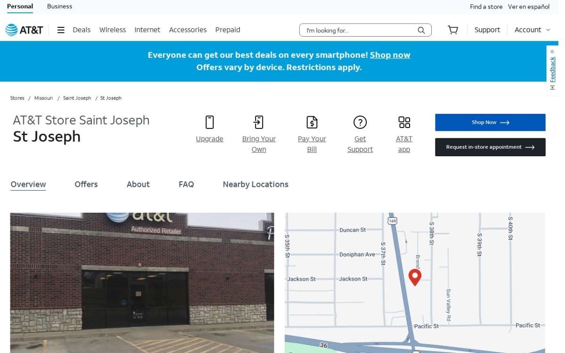Click the Pay Your Bill dollar icon
The height and width of the screenshot is (353, 565).
[312, 122]
